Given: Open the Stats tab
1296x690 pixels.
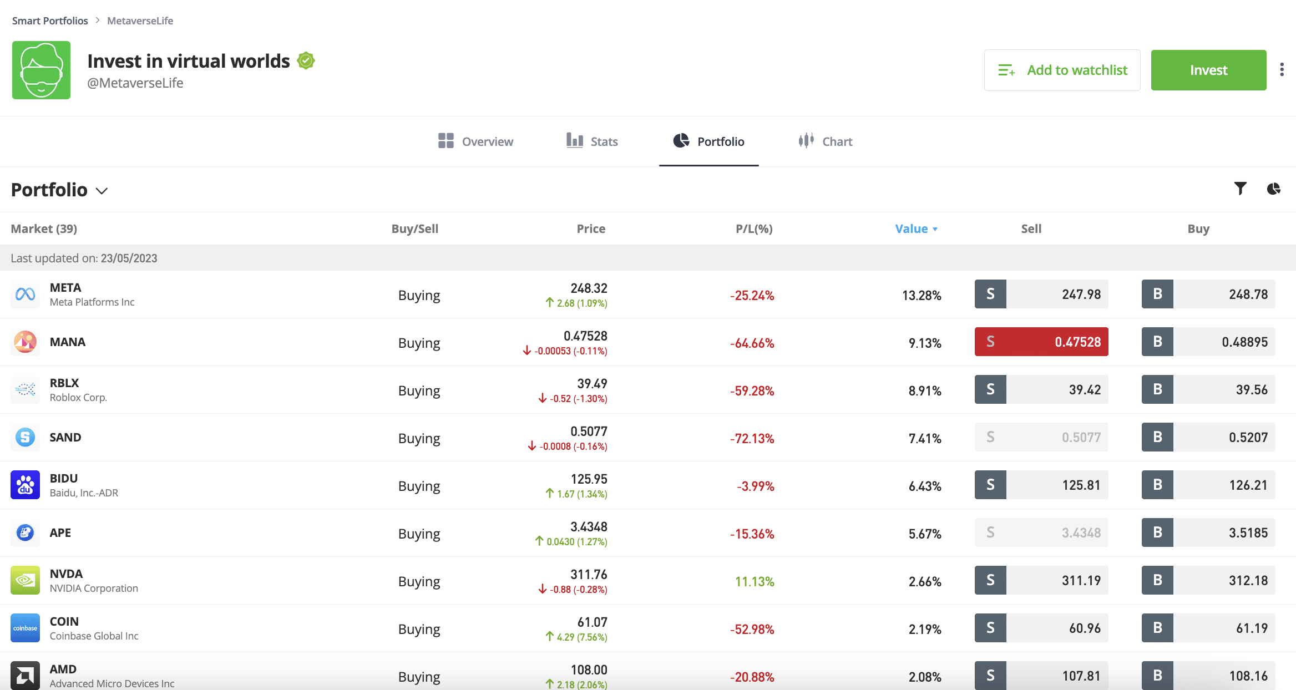Looking at the screenshot, I should [x=592, y=141].
